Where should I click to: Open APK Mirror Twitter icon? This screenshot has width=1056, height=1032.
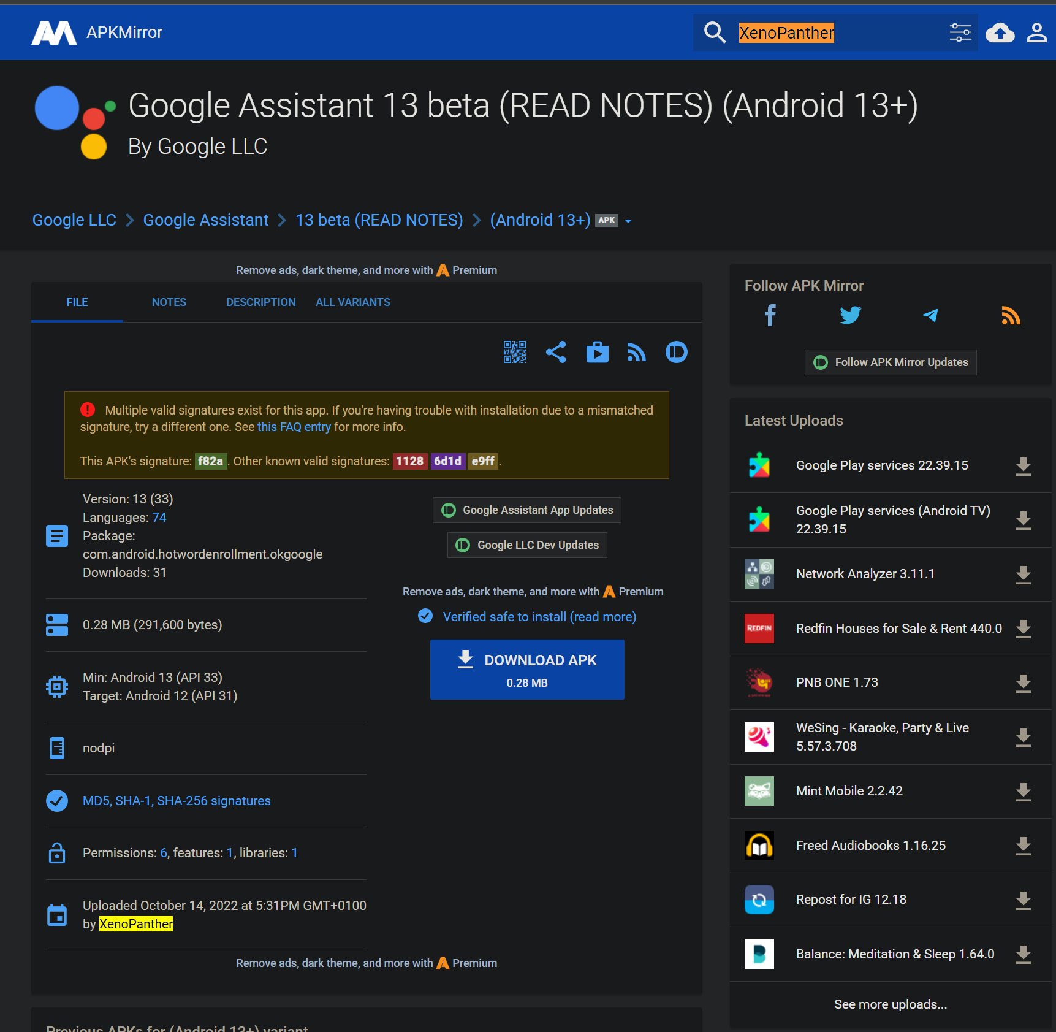[x=850, y=315]
